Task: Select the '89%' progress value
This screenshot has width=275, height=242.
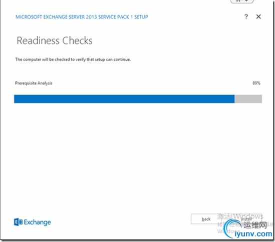Action: coord(256,83)
